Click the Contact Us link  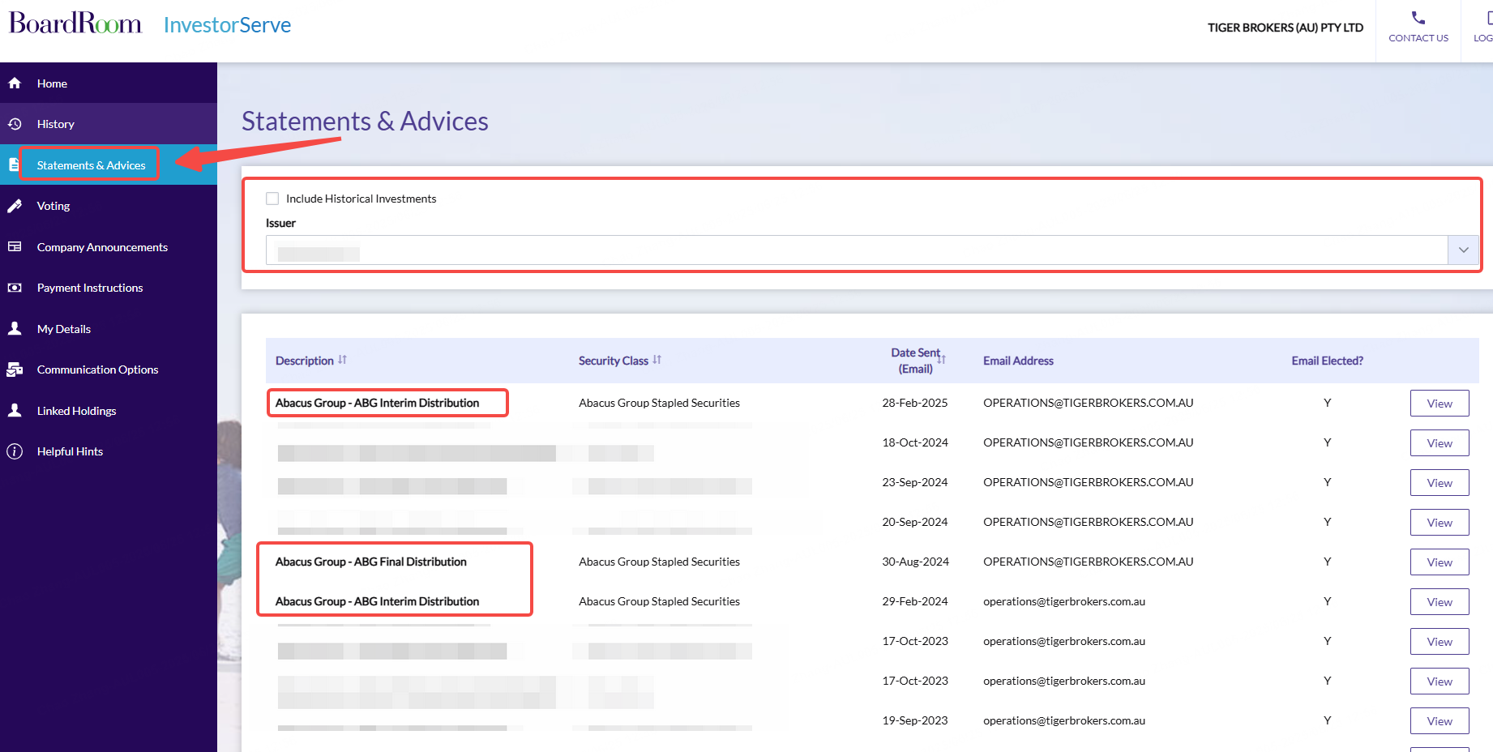[1418, 38]
